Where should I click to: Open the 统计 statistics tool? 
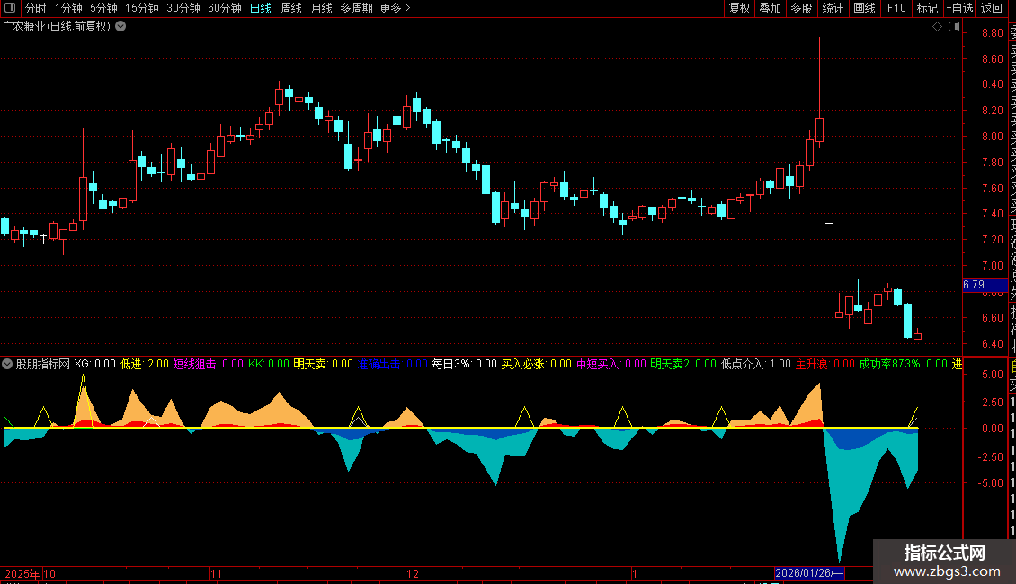833,8
